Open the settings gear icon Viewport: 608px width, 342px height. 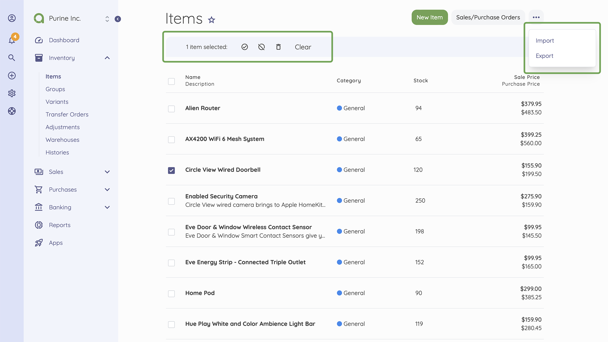point(12,93)
